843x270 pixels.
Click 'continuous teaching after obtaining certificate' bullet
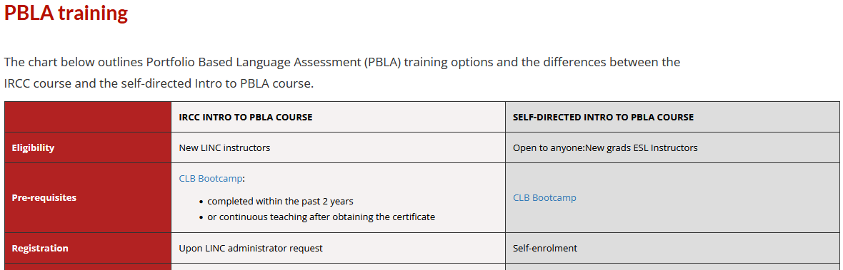321,217
